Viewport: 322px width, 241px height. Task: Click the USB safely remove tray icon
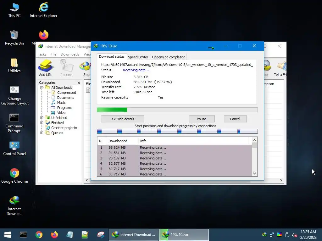[287, 235]
